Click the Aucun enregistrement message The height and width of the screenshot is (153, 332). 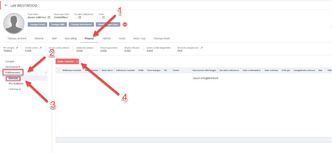(205, 78)
